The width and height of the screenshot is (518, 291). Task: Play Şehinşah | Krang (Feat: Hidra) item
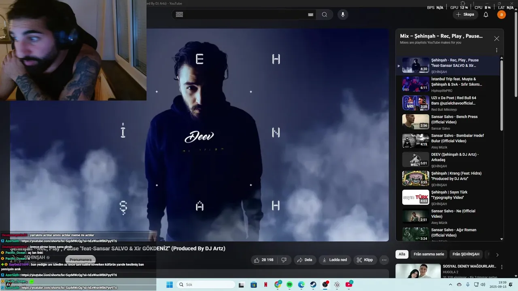448,179
